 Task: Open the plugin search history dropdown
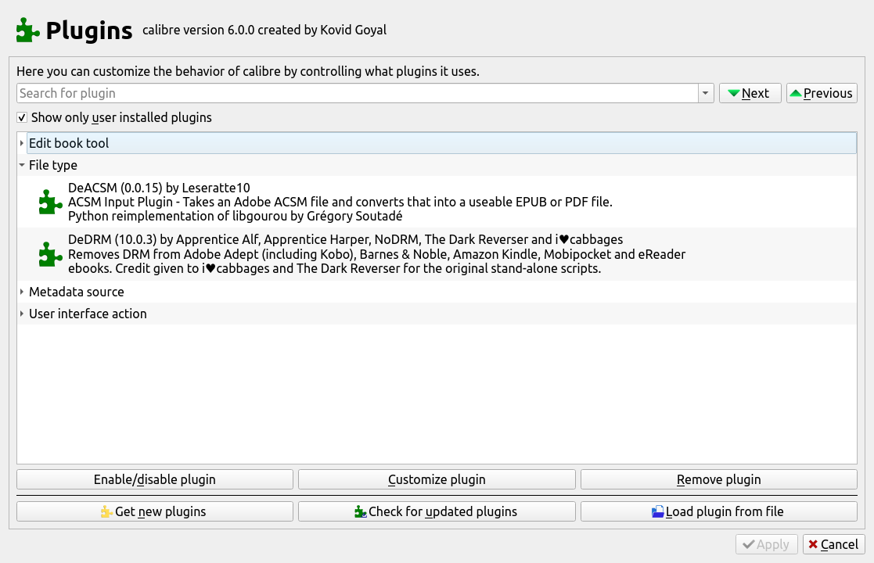(x=706, y=93)
